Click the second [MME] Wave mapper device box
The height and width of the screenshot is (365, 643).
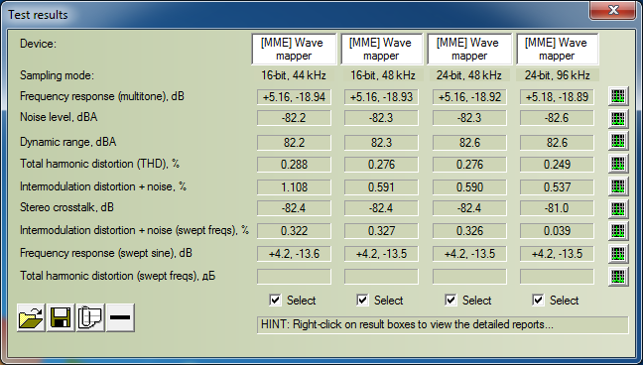381,50
